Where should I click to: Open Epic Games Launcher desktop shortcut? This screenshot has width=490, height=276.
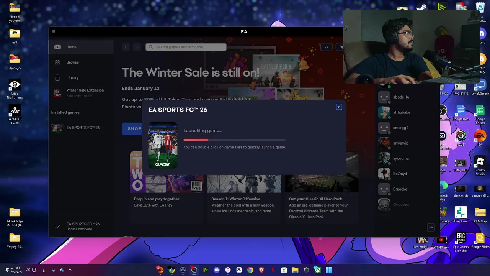(x=461, y=242)
